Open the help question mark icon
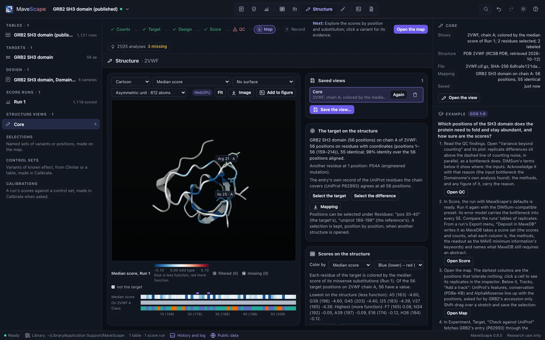Image resolution: width=545 pixels, height=340 pixels. [535, 9]
